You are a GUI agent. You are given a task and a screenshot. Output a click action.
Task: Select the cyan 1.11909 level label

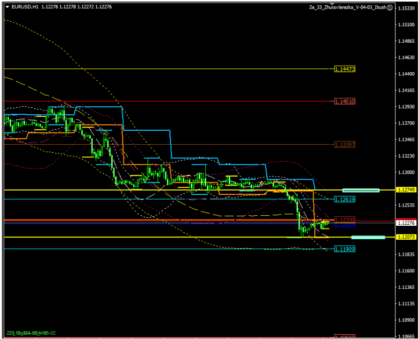[x=345, y=249]
